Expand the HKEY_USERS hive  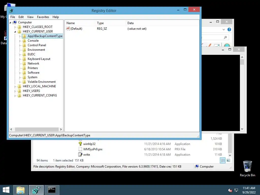coord(15,91)
